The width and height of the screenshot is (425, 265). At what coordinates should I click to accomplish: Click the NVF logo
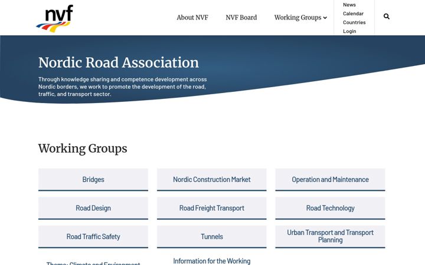pyautogui.click(x=55, y=18)
